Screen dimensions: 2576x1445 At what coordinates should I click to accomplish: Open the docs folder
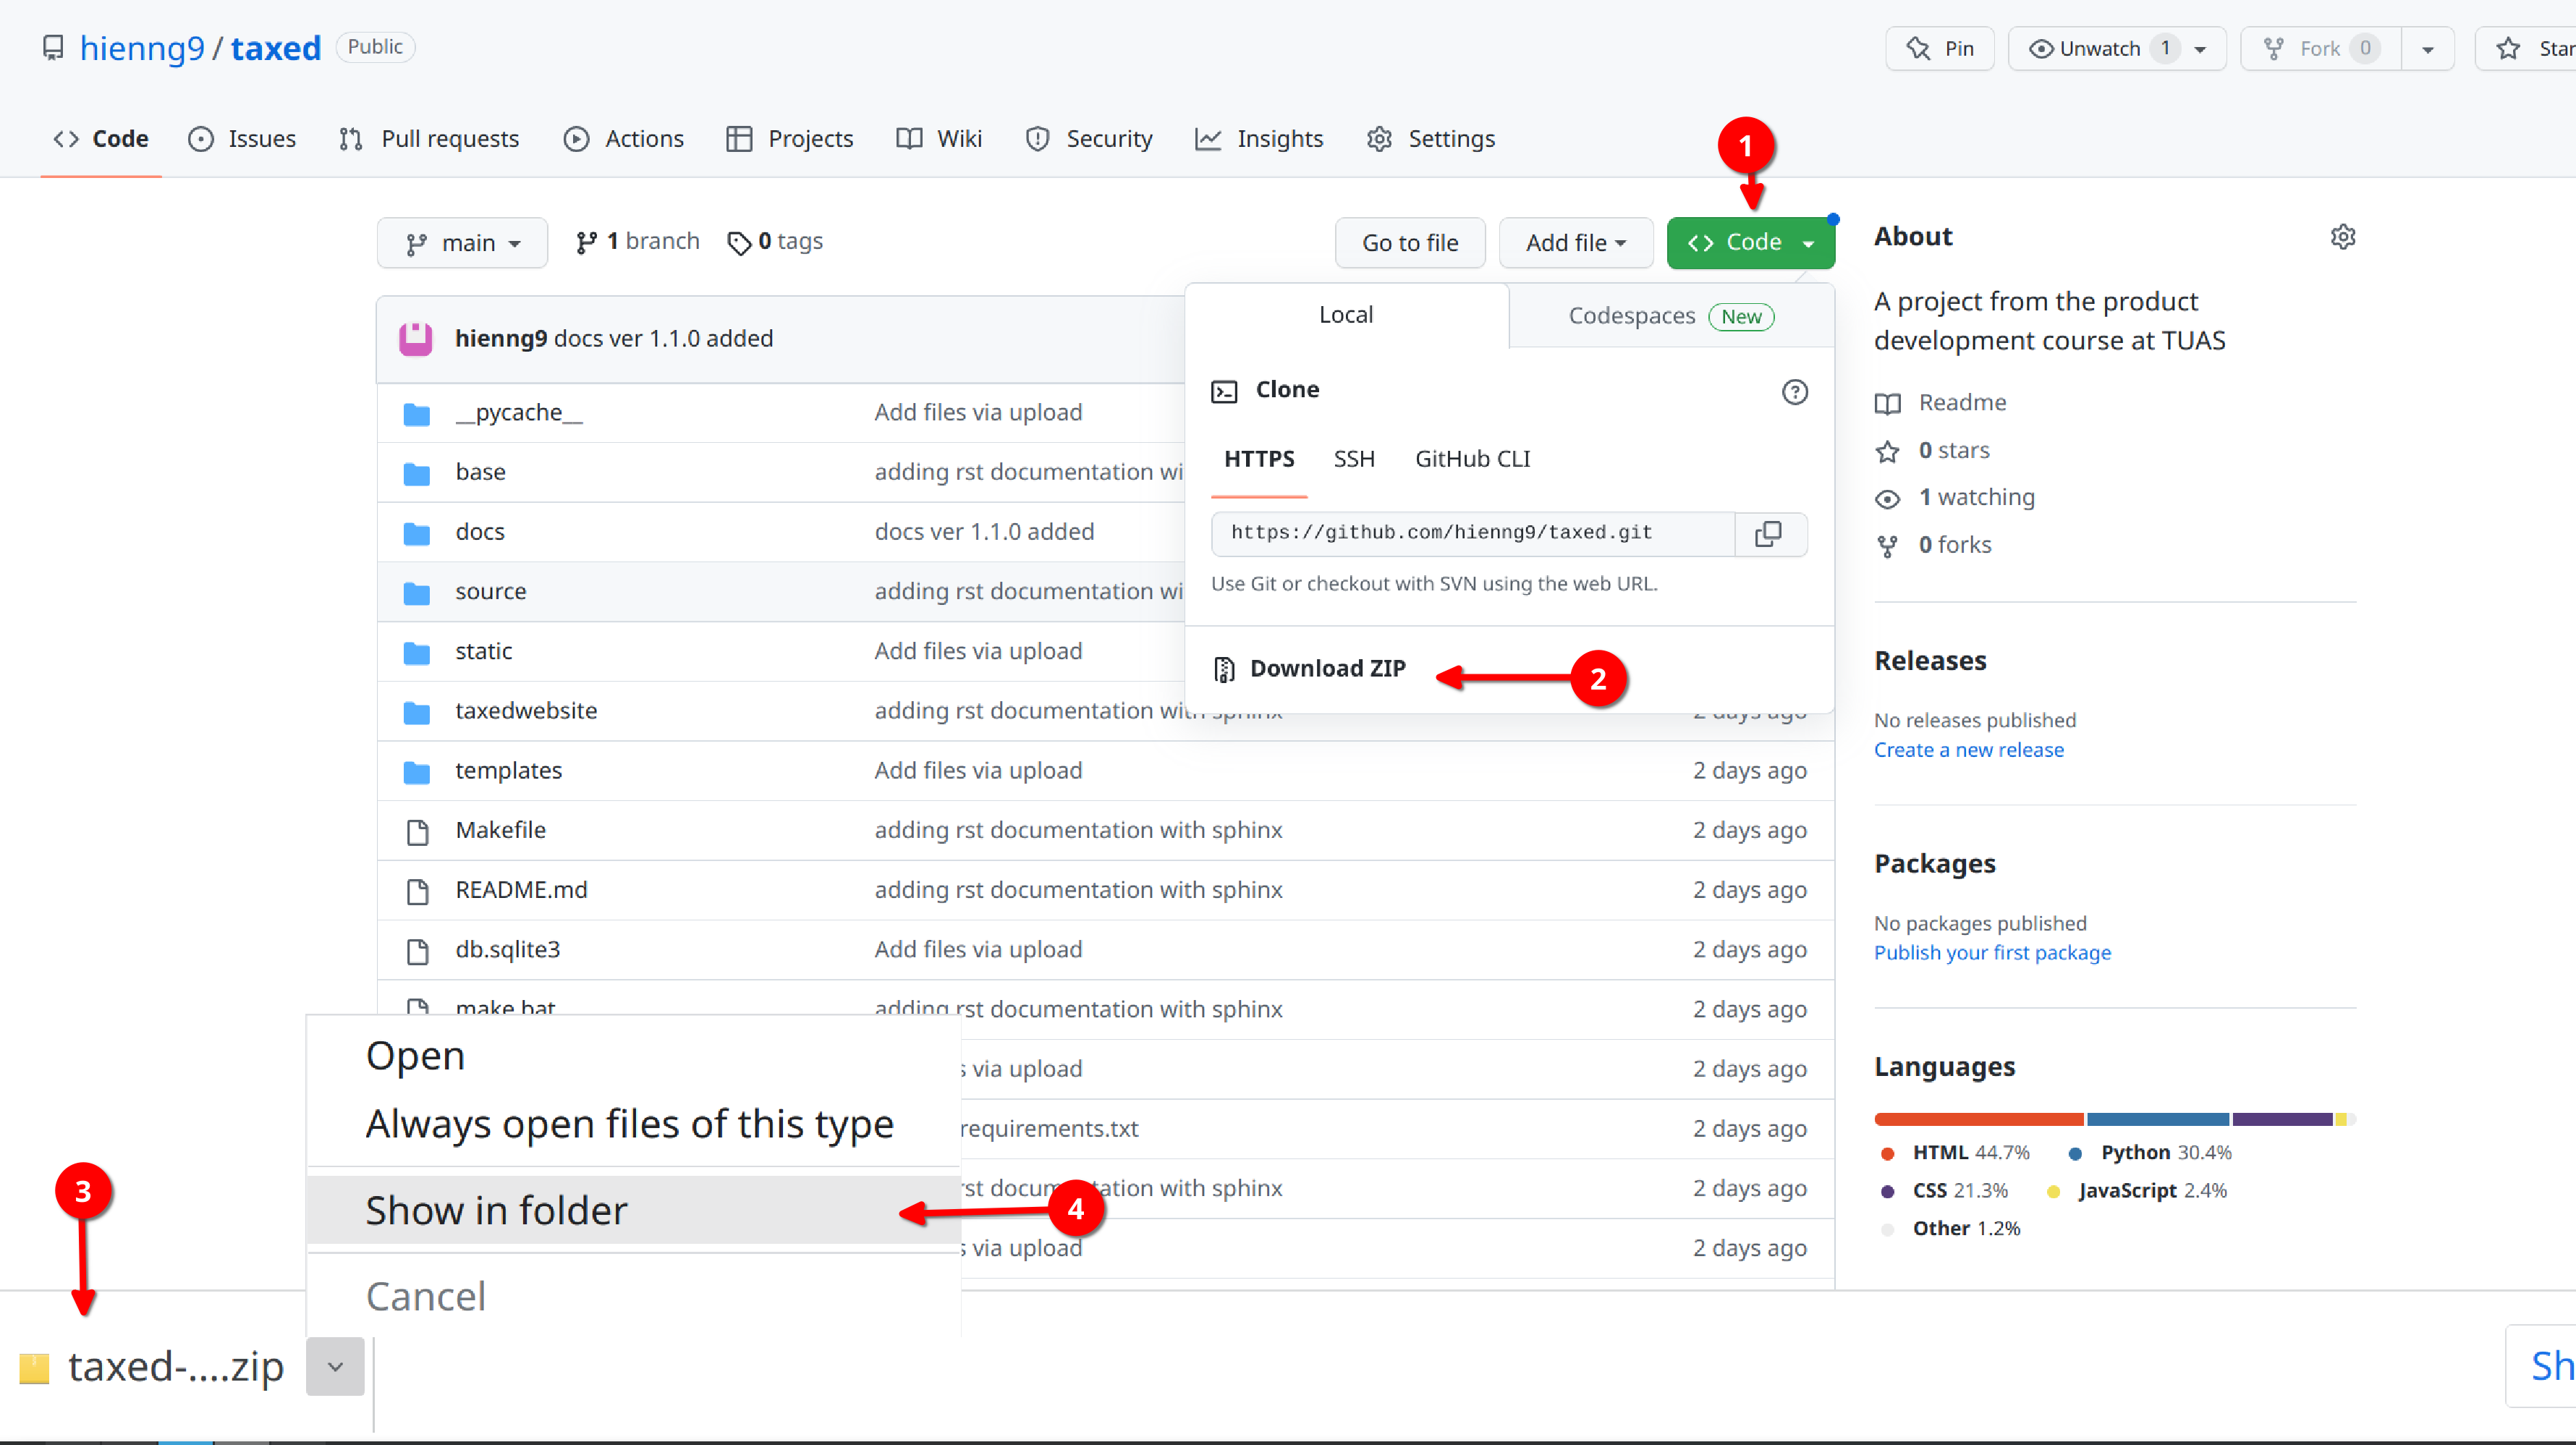[480, 532]
